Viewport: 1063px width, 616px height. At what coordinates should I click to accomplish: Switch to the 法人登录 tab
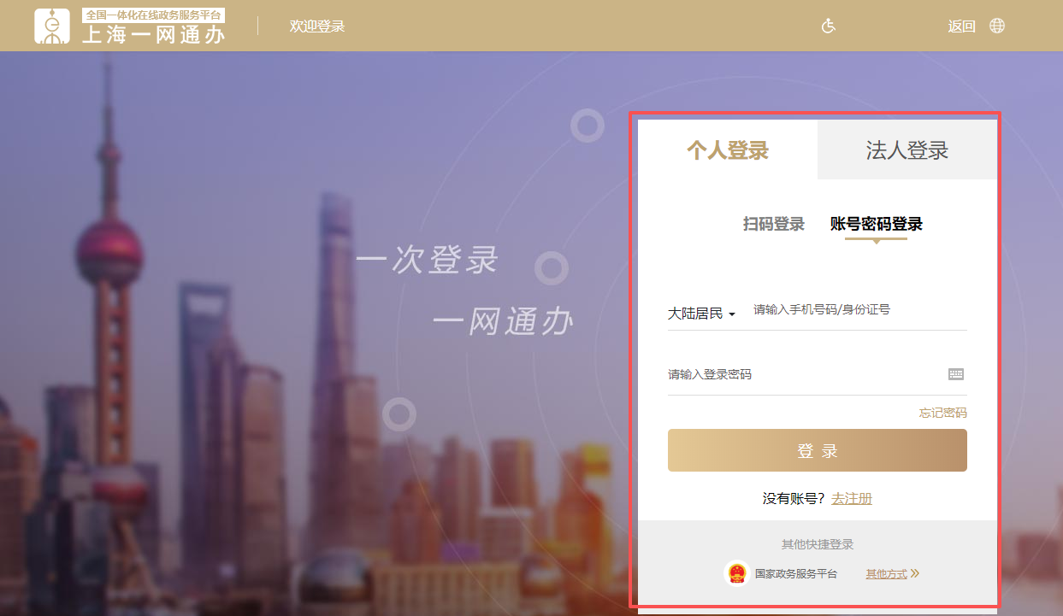(907, 149)
